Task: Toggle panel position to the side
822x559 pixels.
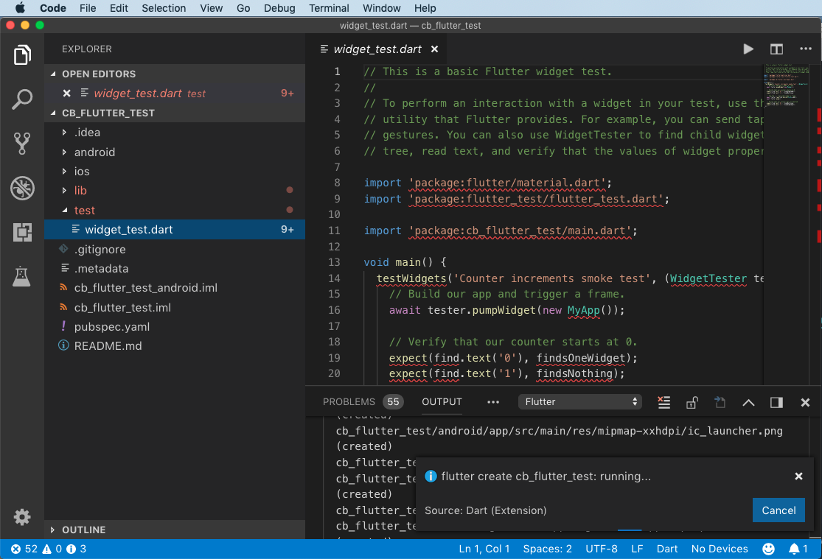Action: pos(776,402)
